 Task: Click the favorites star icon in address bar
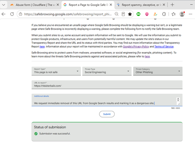130,14
